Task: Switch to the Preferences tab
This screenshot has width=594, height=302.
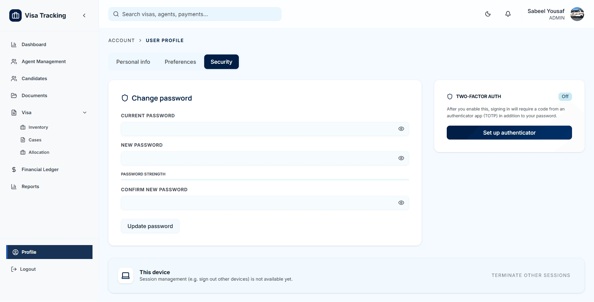Action: [180, 62]
